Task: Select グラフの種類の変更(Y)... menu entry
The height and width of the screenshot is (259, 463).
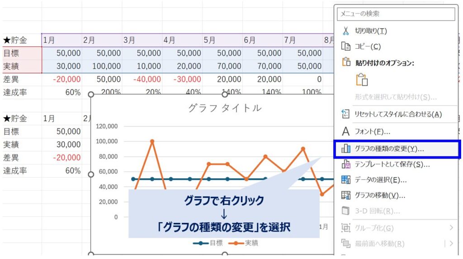Action: pyautogui.click(x=389, y=149)
